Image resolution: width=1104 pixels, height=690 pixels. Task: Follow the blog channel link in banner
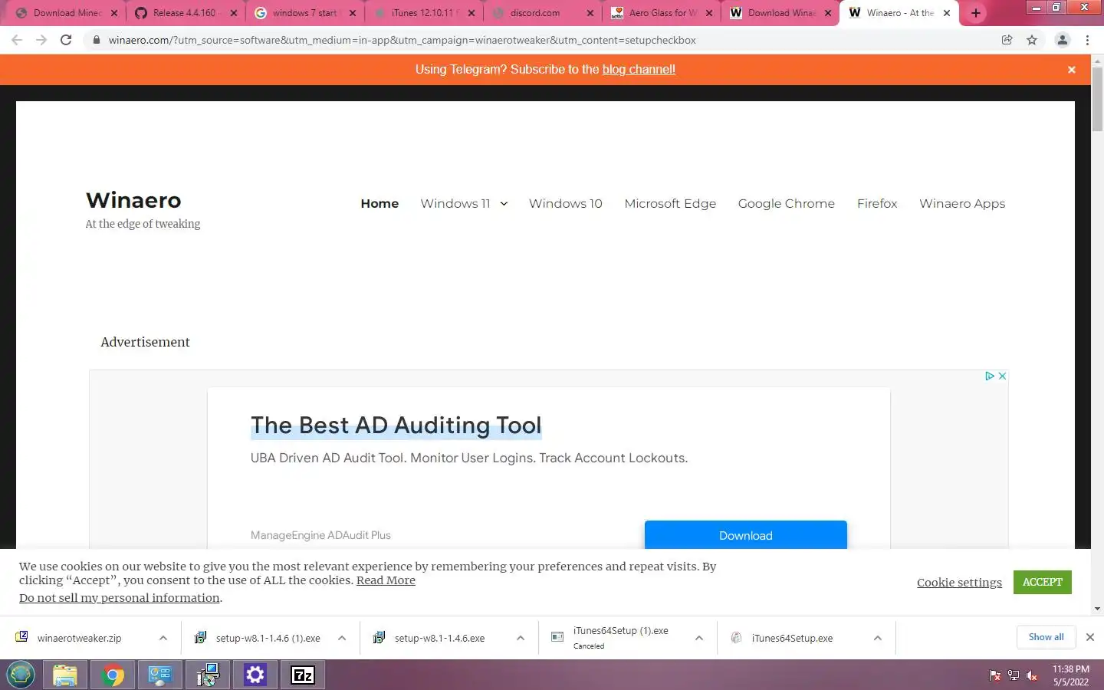[x=639, y=70]
